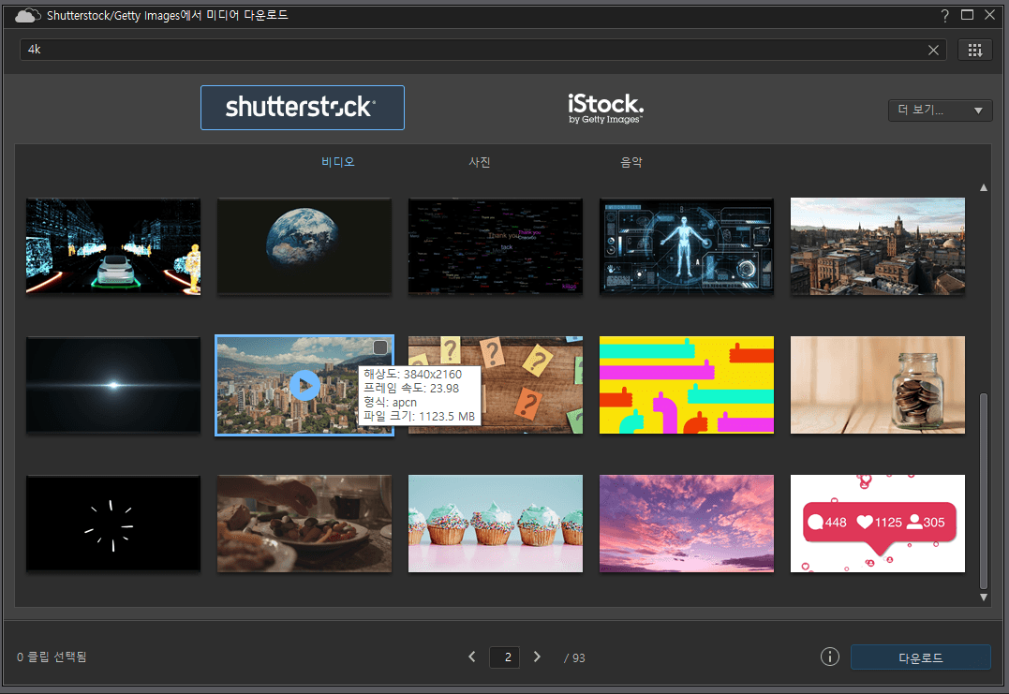The image size is (1009, 694).
Task: Clear the 4k search text with X
Action: coord(933,51)
